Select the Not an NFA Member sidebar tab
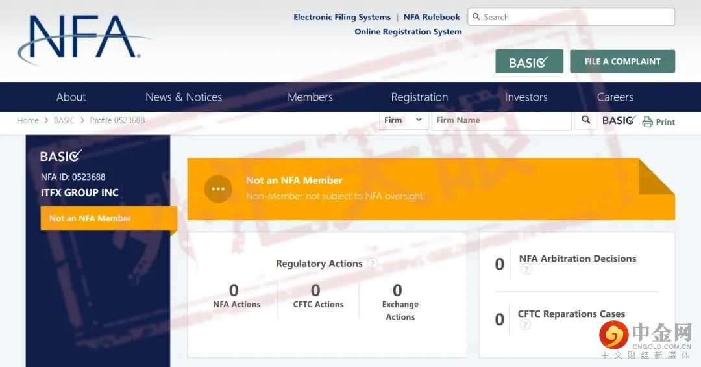The image size is (701, 367). click(x=108, y=218)
